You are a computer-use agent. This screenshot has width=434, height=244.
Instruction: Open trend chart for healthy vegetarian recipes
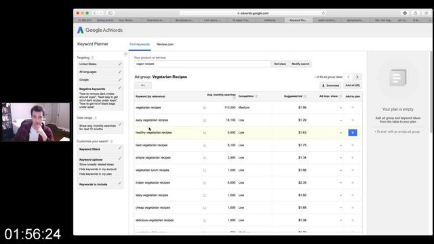(205, 133)
